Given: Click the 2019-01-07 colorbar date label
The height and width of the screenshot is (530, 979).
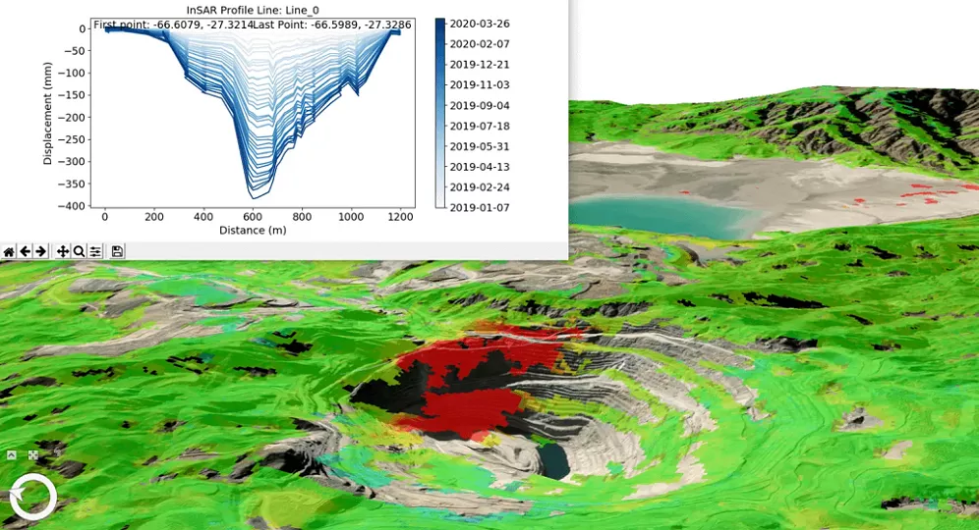Looking at the screenshot, I should point(480,207).
